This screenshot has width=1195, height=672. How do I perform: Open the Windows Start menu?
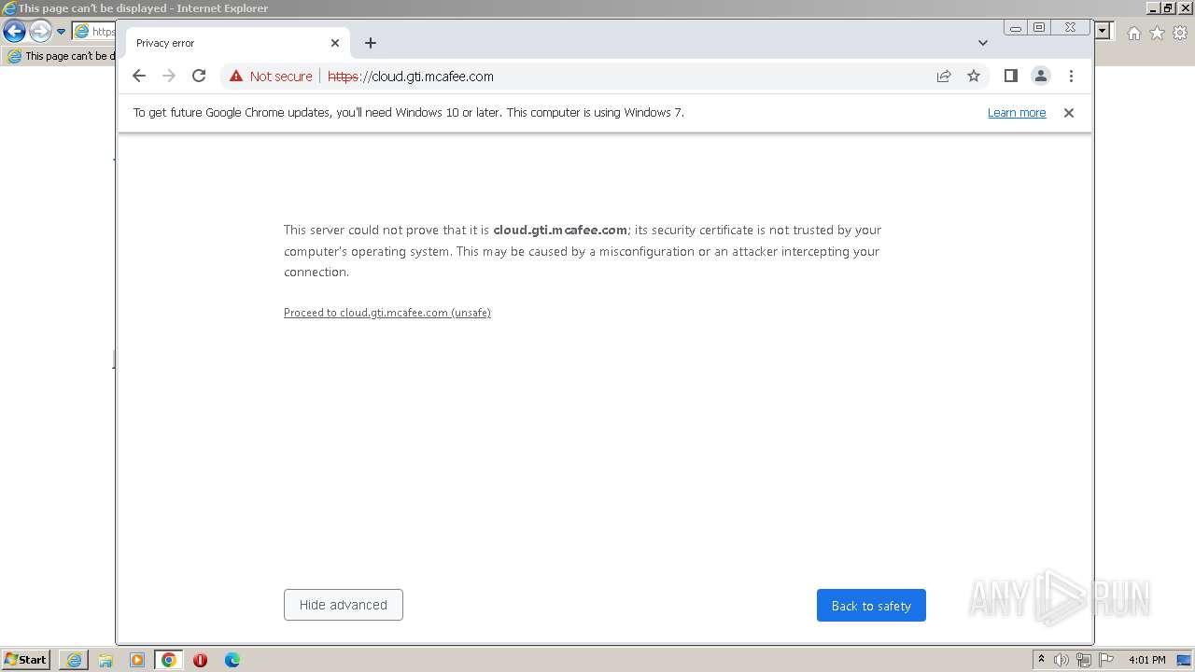25,659
